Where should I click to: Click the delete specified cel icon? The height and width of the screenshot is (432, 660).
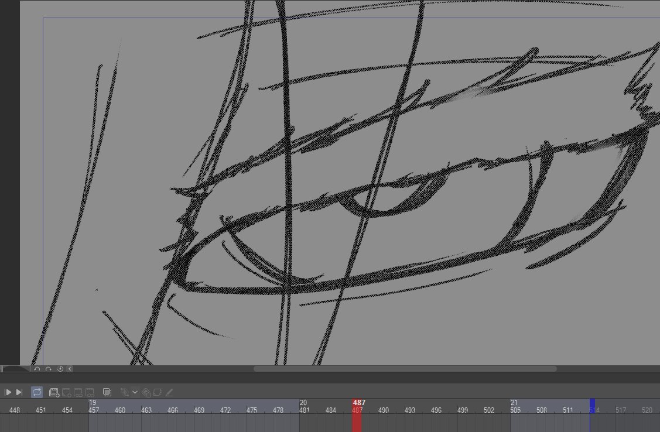[90, 392]
